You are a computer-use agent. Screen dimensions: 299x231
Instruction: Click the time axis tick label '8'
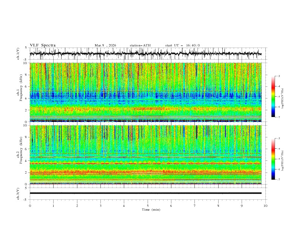pyautogui.click(x=218, y=206)
